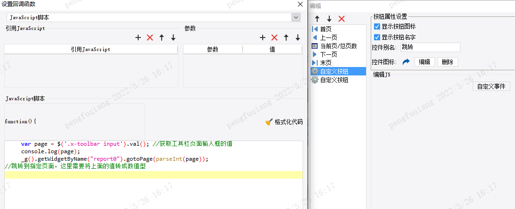The height and width of the screenshot is (209, 515).
Task: Close the 设置回调函数 dialog
Action: pyautogui.click(x=300, y=4)
